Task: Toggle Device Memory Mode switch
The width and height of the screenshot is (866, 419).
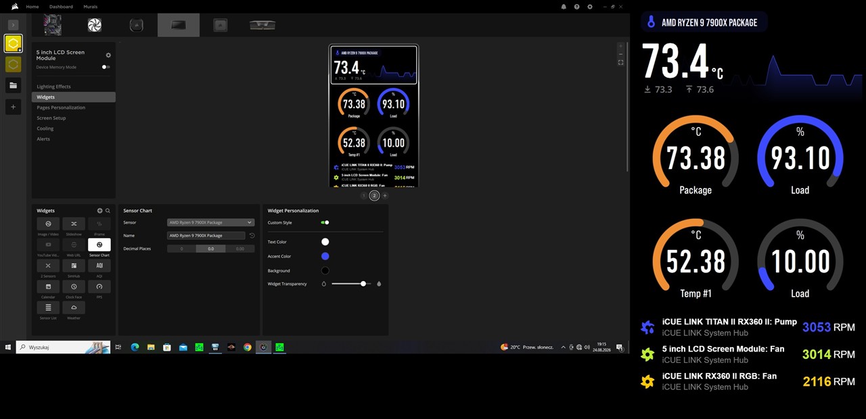Action: tap(106, 67)
